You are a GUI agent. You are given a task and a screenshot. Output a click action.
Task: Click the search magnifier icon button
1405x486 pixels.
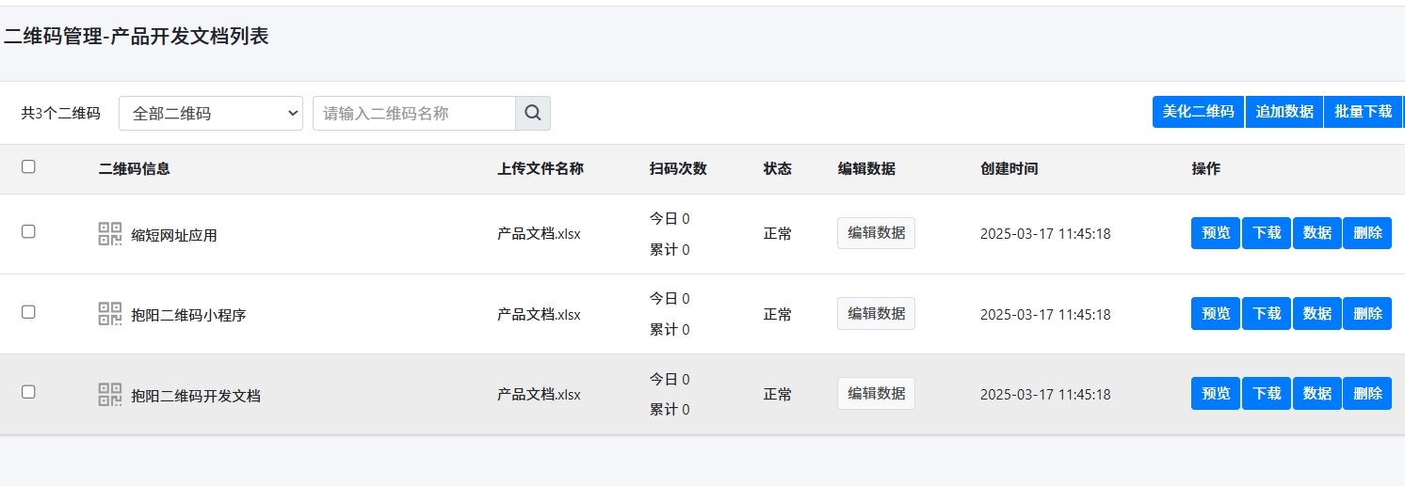[x=533, y=113]
